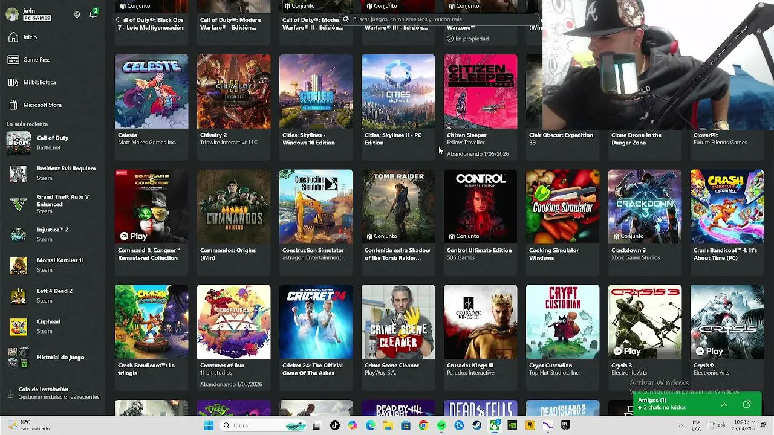Screen dimensions: 774x435
Task: Open the Crysis game cover
Action: click(727, 322)
